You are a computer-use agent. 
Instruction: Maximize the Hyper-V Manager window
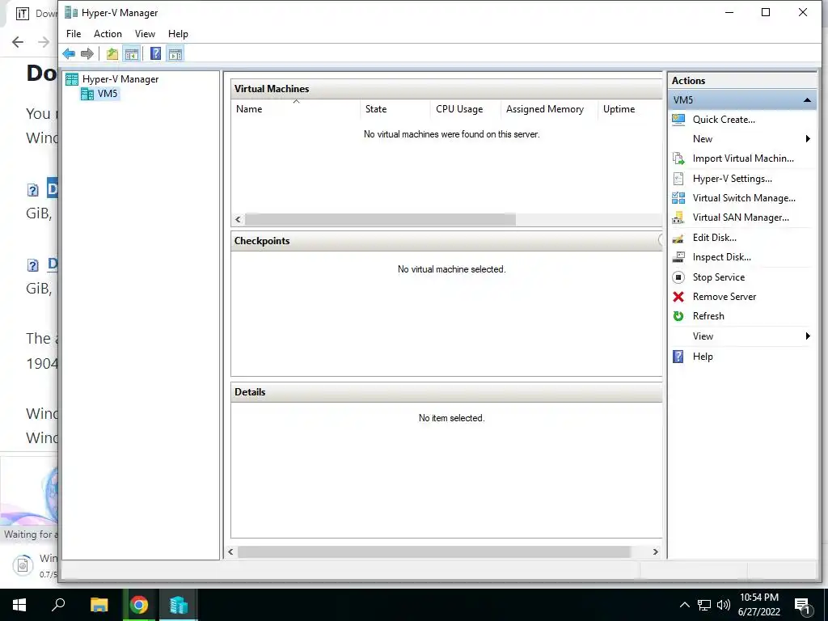click(x=766, y=13)
